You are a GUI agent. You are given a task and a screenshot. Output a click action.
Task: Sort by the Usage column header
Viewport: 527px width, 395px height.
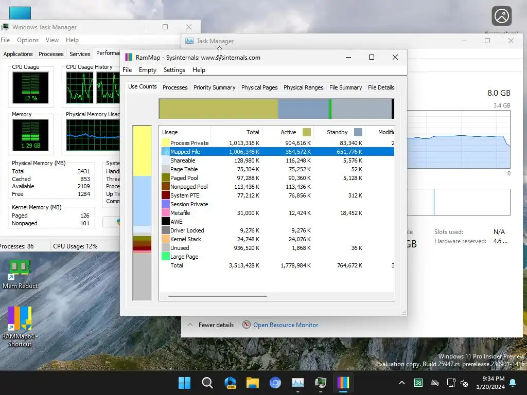185,132
